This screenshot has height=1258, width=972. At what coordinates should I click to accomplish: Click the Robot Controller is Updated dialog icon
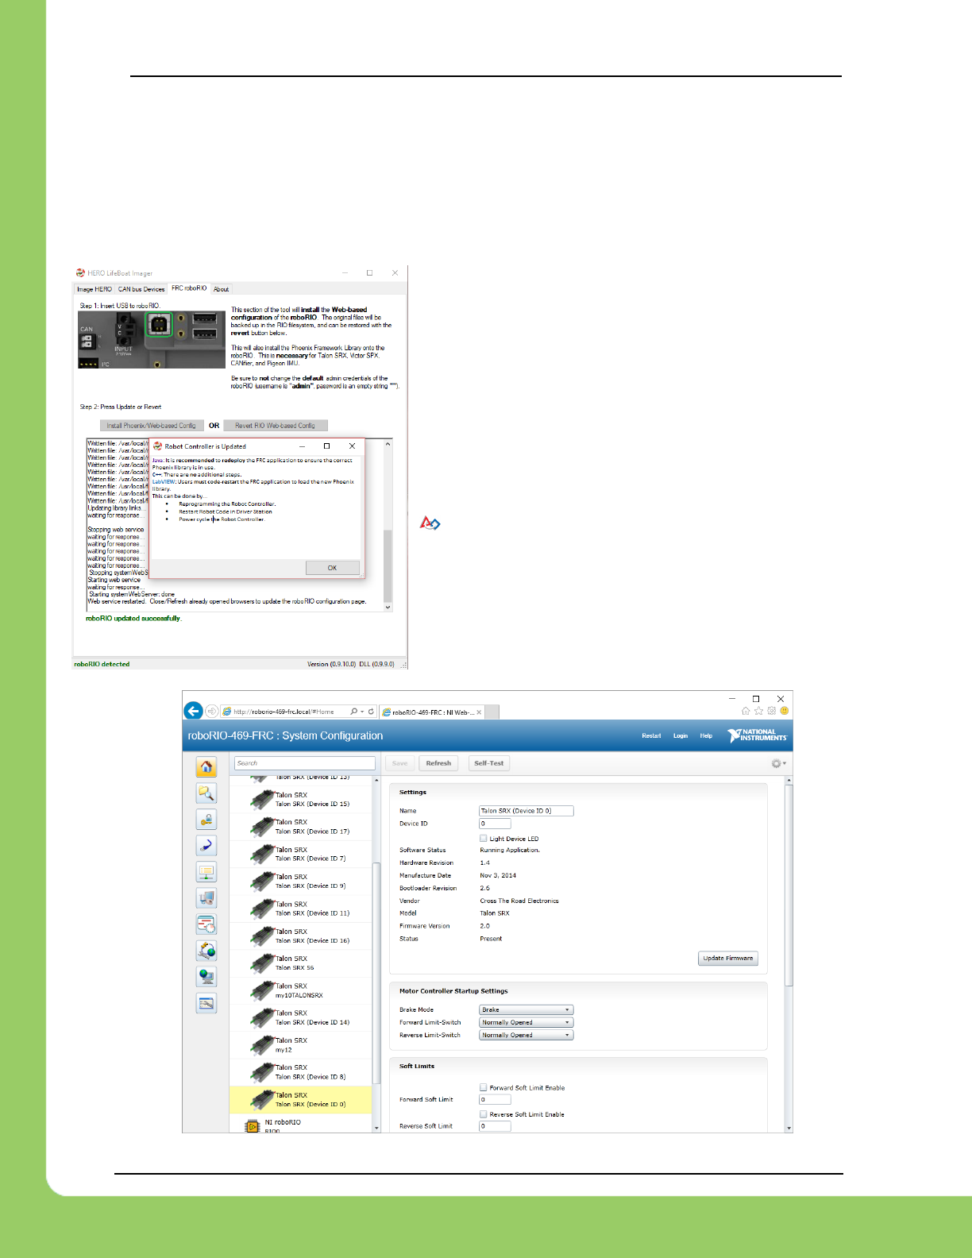click(x=158, y=446)
